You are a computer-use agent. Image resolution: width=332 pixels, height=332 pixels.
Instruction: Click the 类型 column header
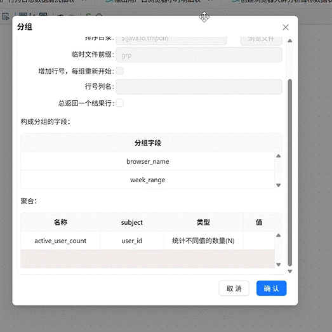203,222
